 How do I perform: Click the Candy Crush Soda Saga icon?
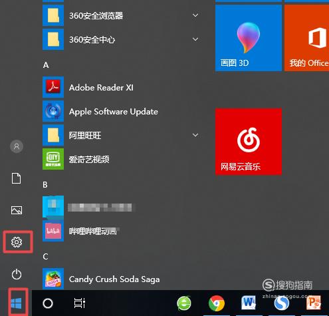53,279
